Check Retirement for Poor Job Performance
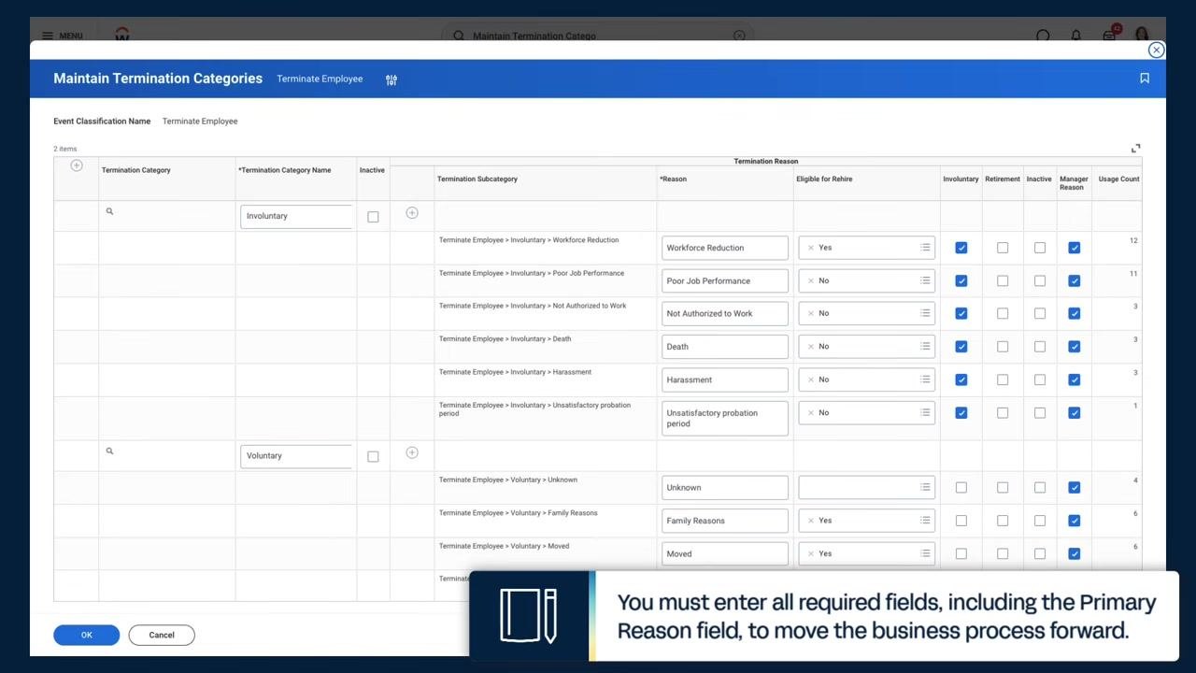1196x673 pixels. (x=1003, y=280)
